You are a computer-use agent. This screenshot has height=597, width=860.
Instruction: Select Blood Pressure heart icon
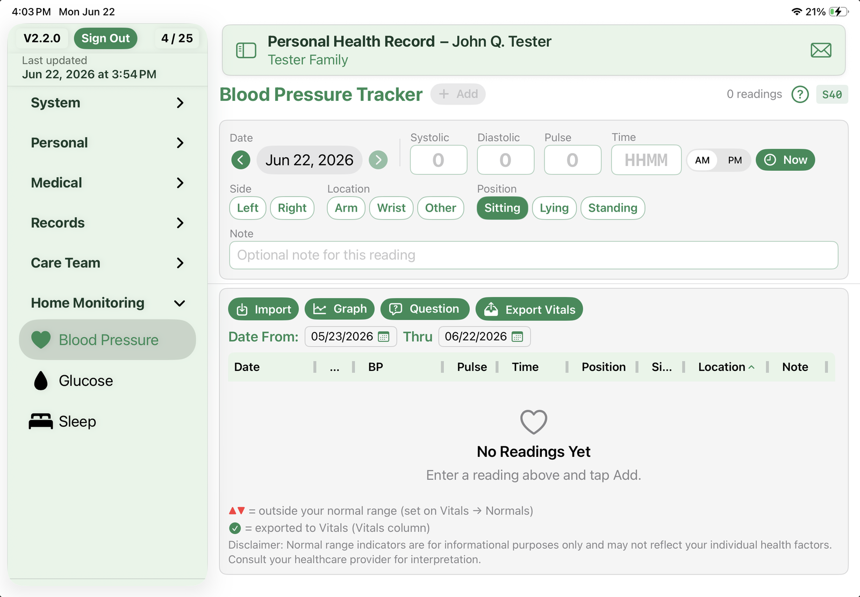41,340
